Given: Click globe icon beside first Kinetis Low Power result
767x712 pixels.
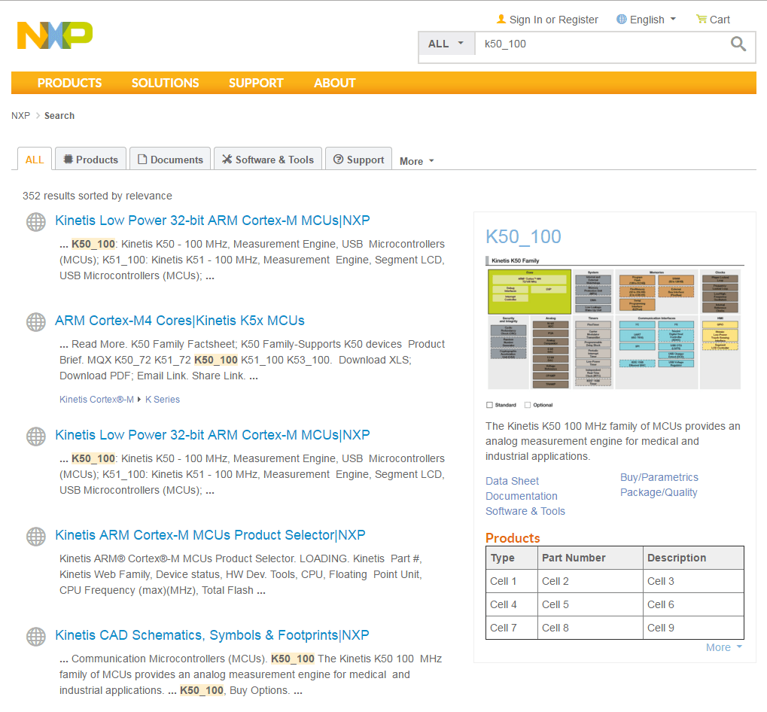Looking at the screenshot, I should click(x=35, y=222).
